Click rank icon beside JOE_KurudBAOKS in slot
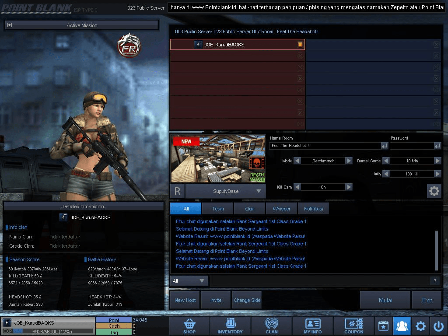This screenshot has height=336, width=448. coord(198,45)
